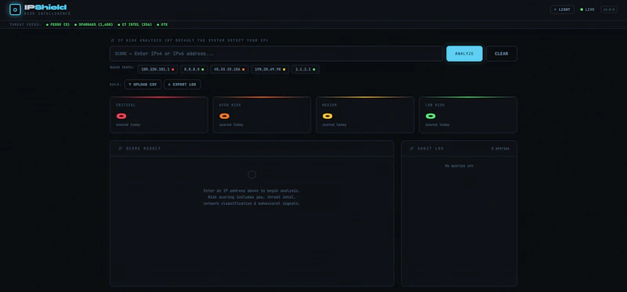Image resolution: width=627 pixels, height=292 pixels.
Task: Click the "0 entries" audit log counter
Action: pos(500,149)
